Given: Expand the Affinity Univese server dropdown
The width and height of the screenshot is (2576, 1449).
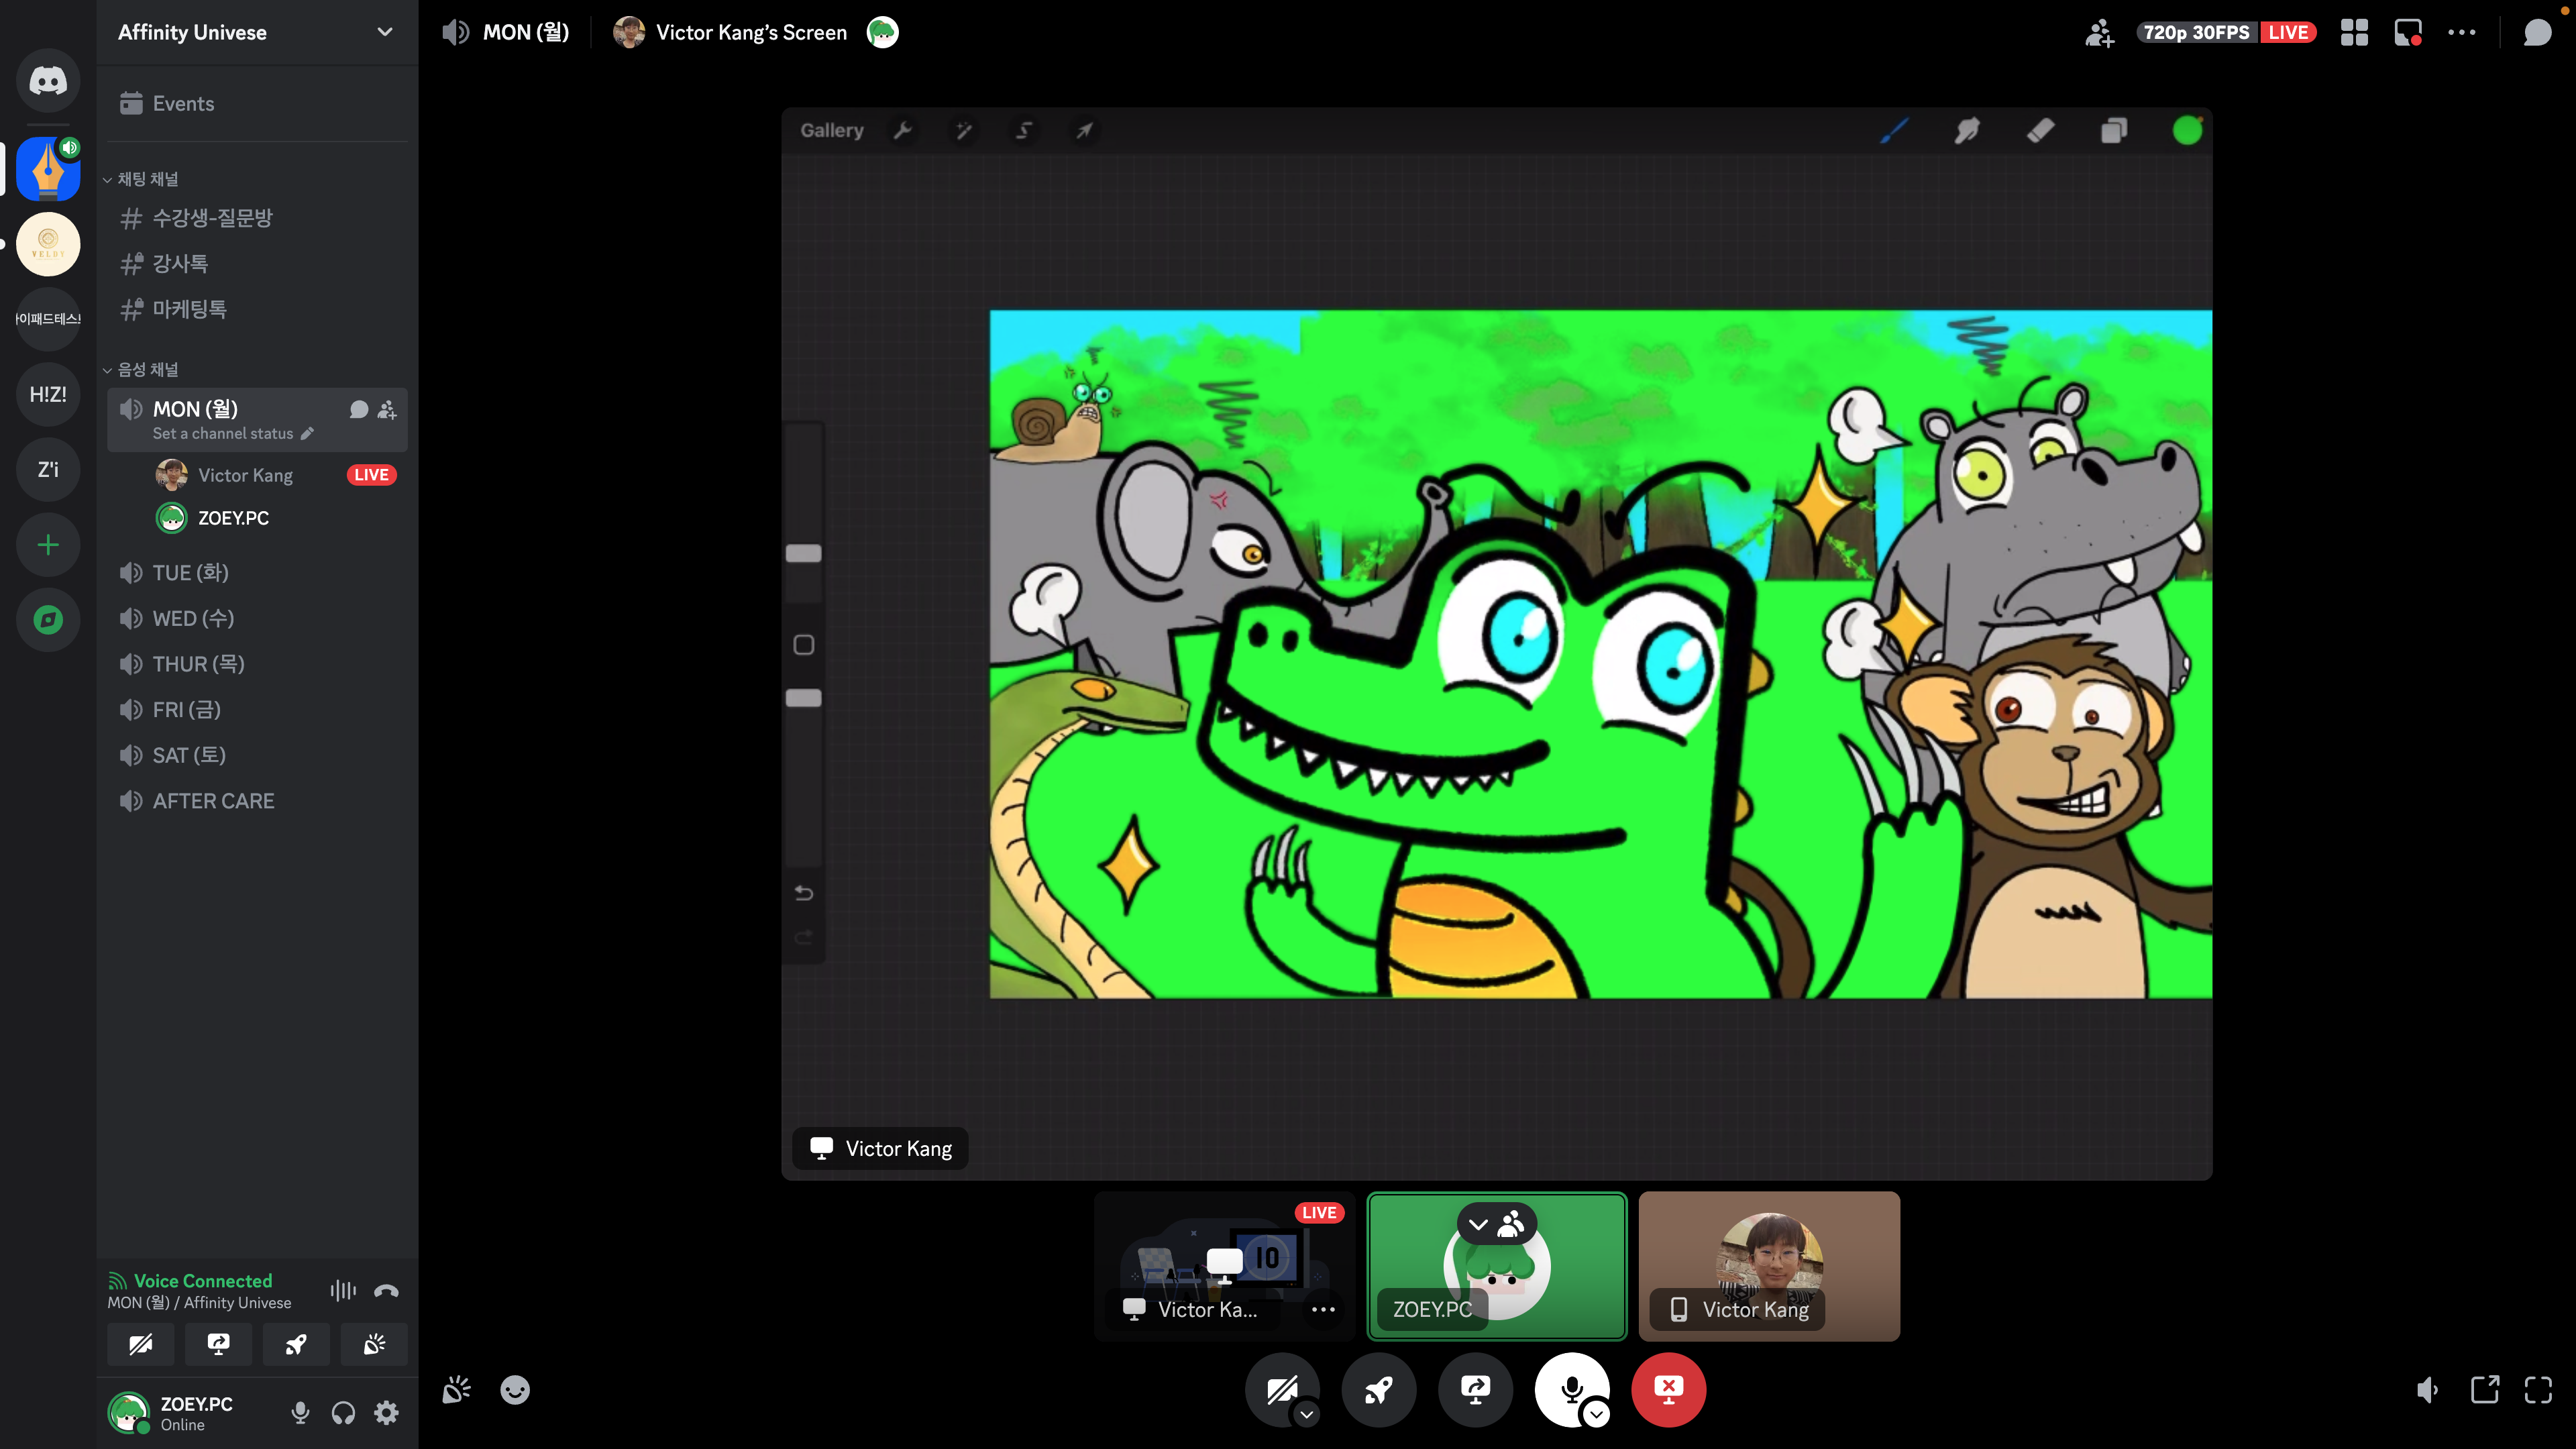Looking at the screenshot, I should coord(384,32).
